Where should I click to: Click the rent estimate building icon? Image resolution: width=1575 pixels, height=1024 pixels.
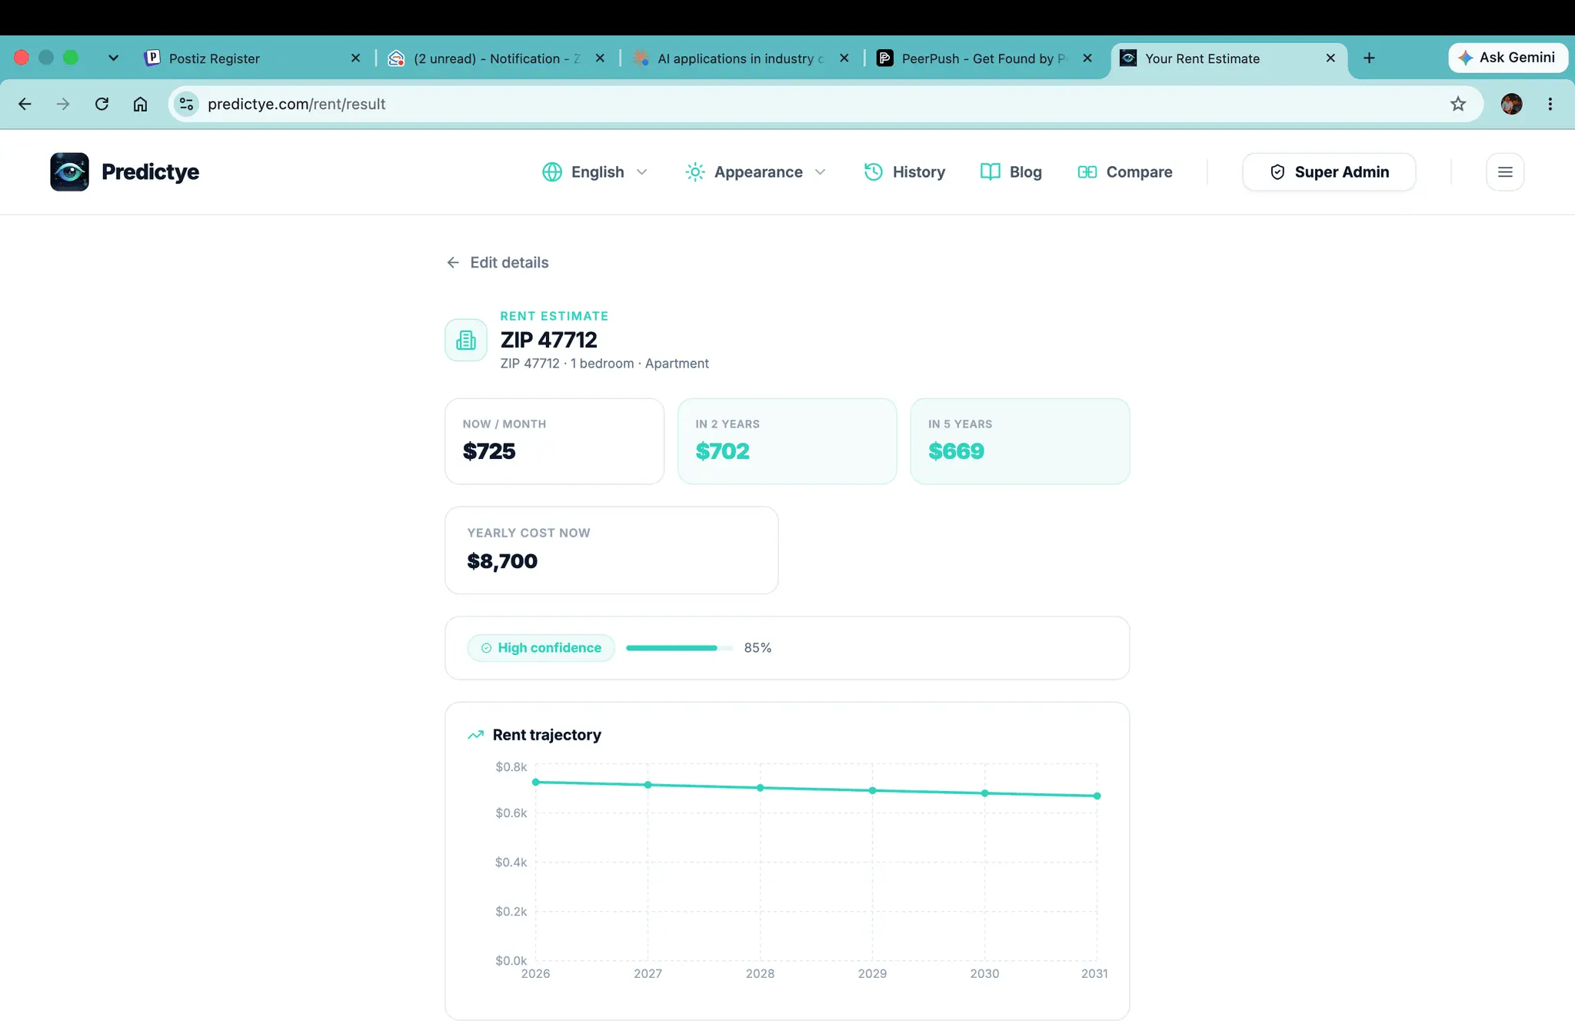point(466,340)
